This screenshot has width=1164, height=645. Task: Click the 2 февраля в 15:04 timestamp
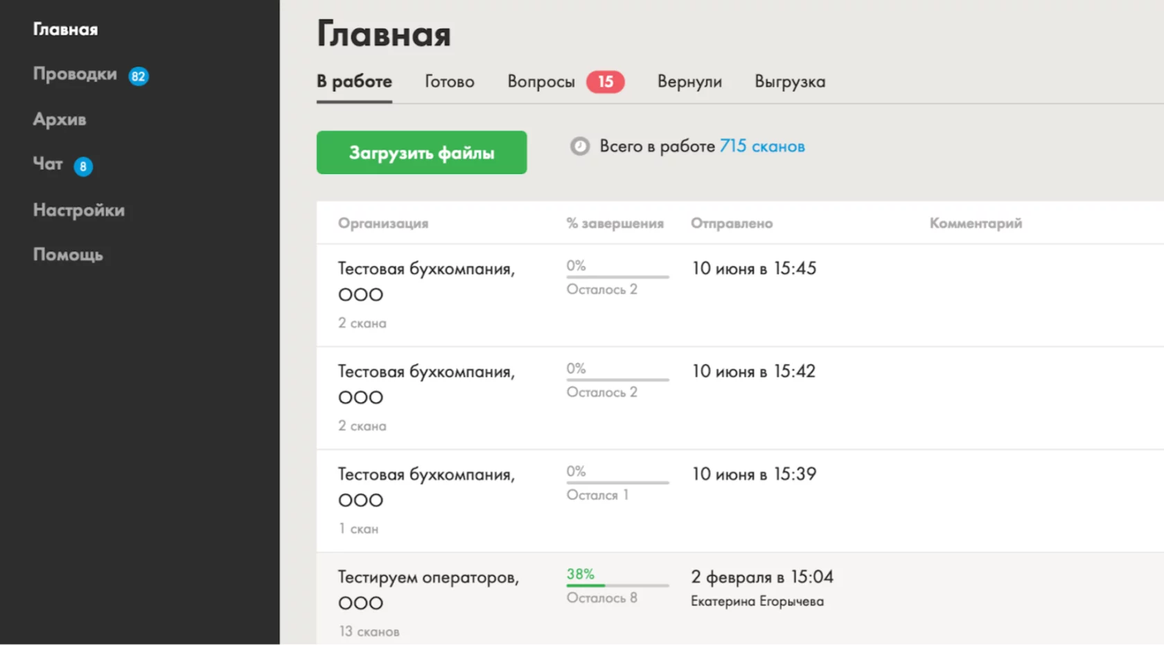tap(762, 576)
